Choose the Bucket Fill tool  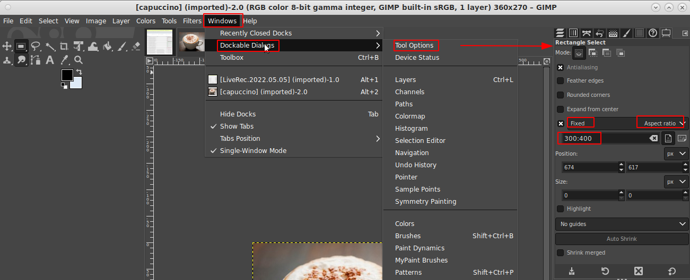pyautogui.click(x=108, y=46)
